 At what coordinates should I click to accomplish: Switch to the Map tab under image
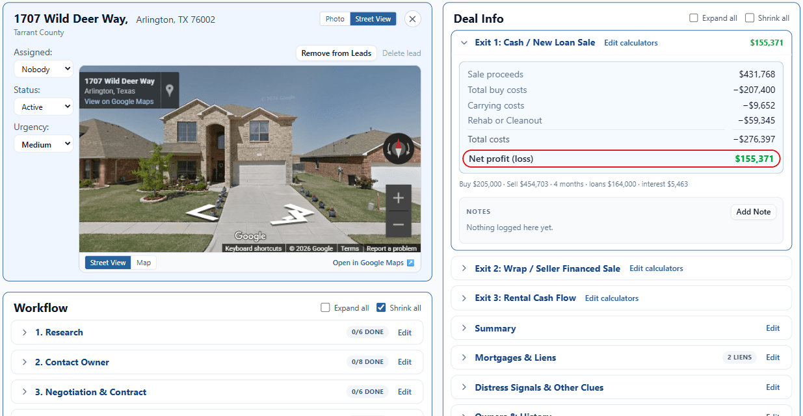pos(144,263)
